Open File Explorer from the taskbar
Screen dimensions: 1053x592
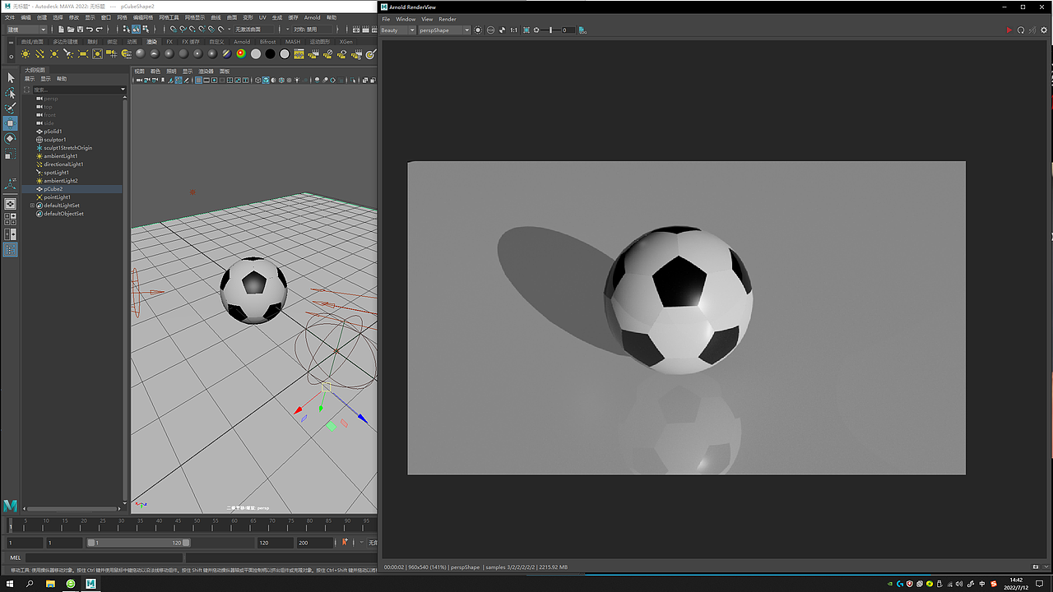[x=50, y=584]
